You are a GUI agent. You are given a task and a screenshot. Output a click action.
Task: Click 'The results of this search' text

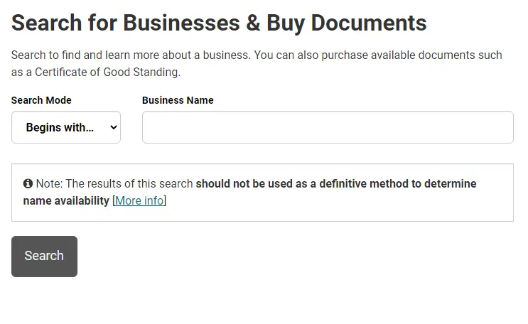pos(129,183)
